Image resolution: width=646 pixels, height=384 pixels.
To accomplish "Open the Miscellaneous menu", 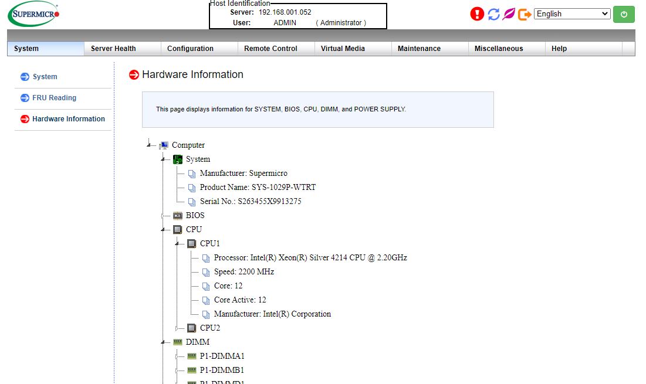I will coord(507,49).
